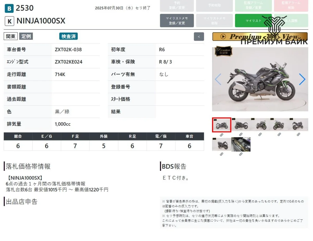The width and height of the screenshot is (313, 241).
Task: Click the 予約 登録/変更 button
Action: [177, 5]
